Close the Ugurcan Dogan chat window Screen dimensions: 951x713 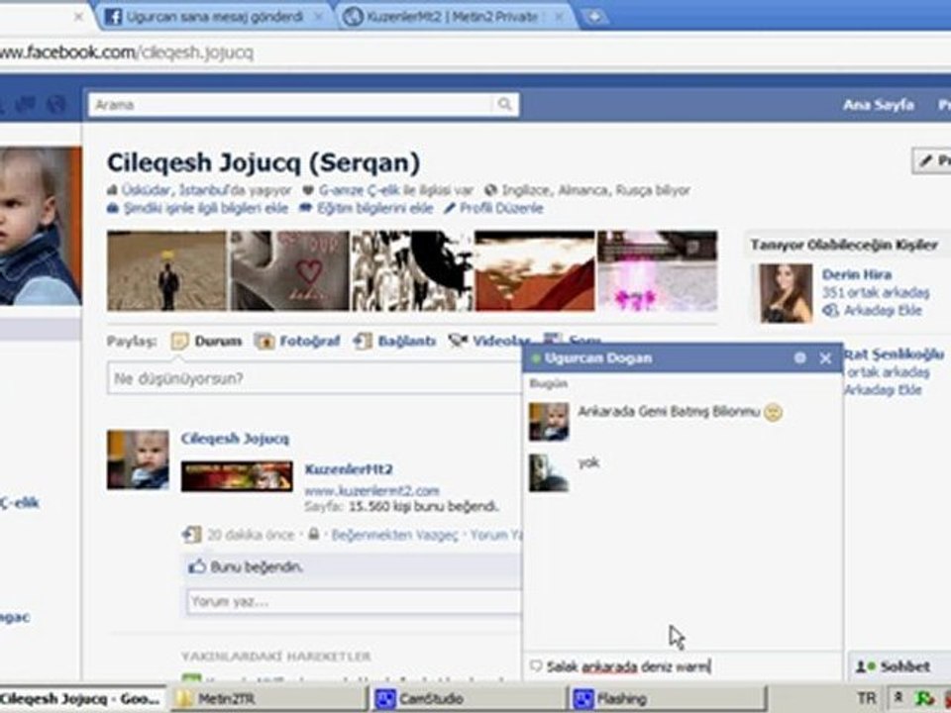(x=825, y=358)
